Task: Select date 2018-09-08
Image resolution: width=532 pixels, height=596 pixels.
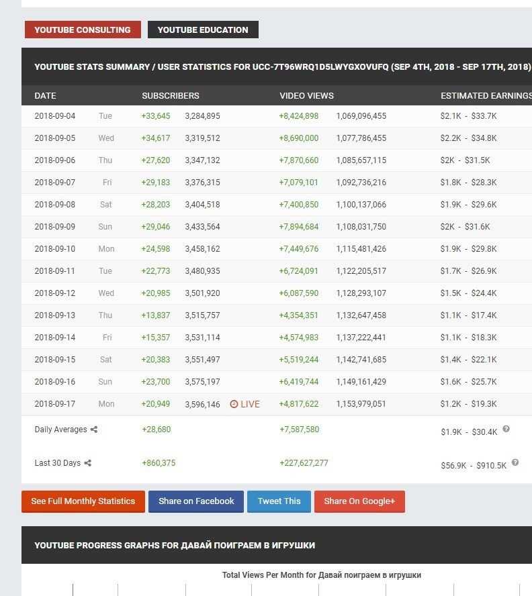Action: coord(55,205)
